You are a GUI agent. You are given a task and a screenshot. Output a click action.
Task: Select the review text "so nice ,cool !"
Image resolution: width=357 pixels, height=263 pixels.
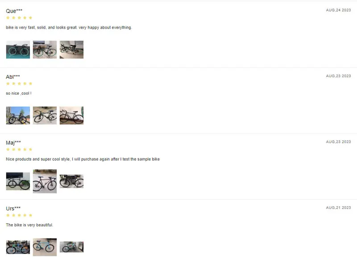click(19, 93)
